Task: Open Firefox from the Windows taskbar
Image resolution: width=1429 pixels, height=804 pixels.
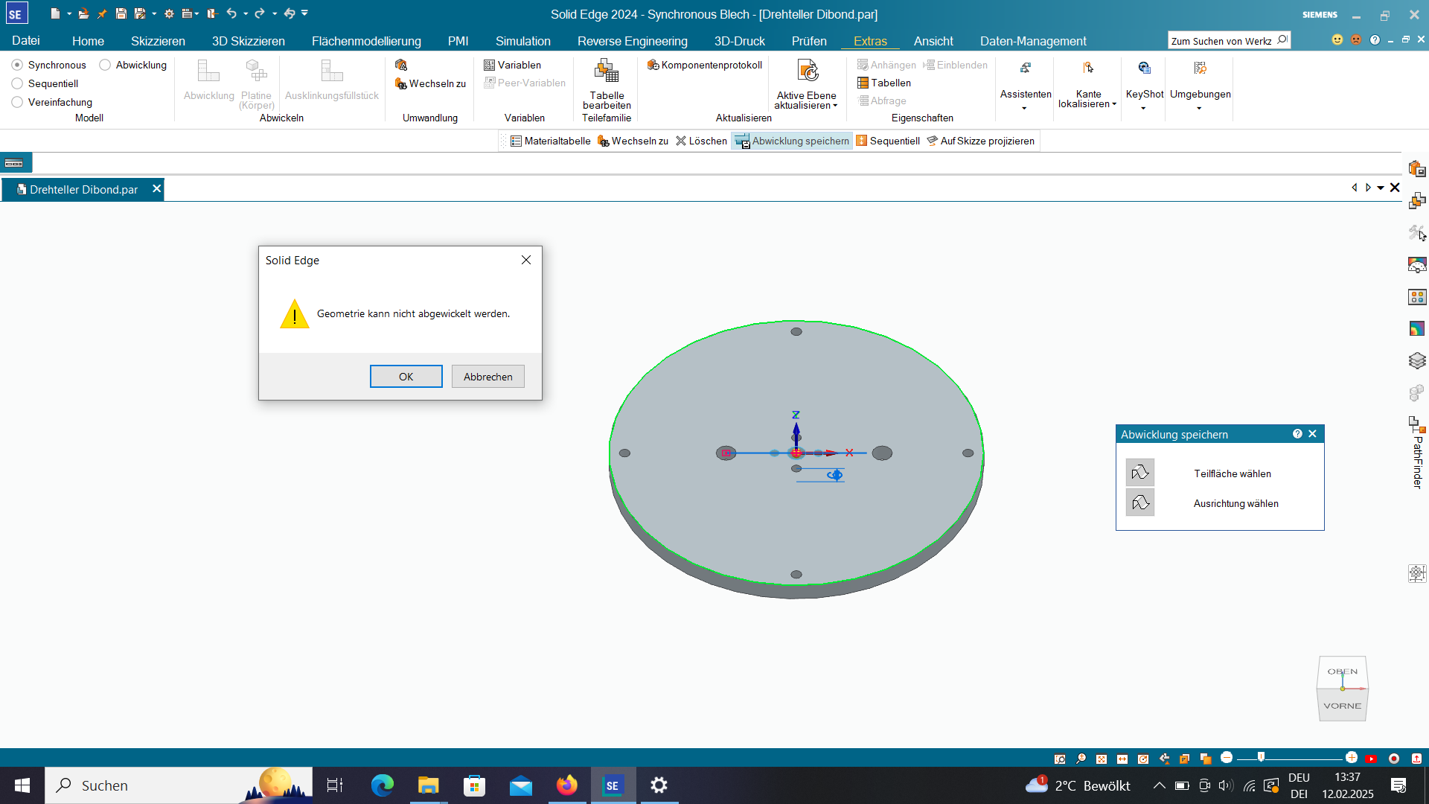Action: 566,785
